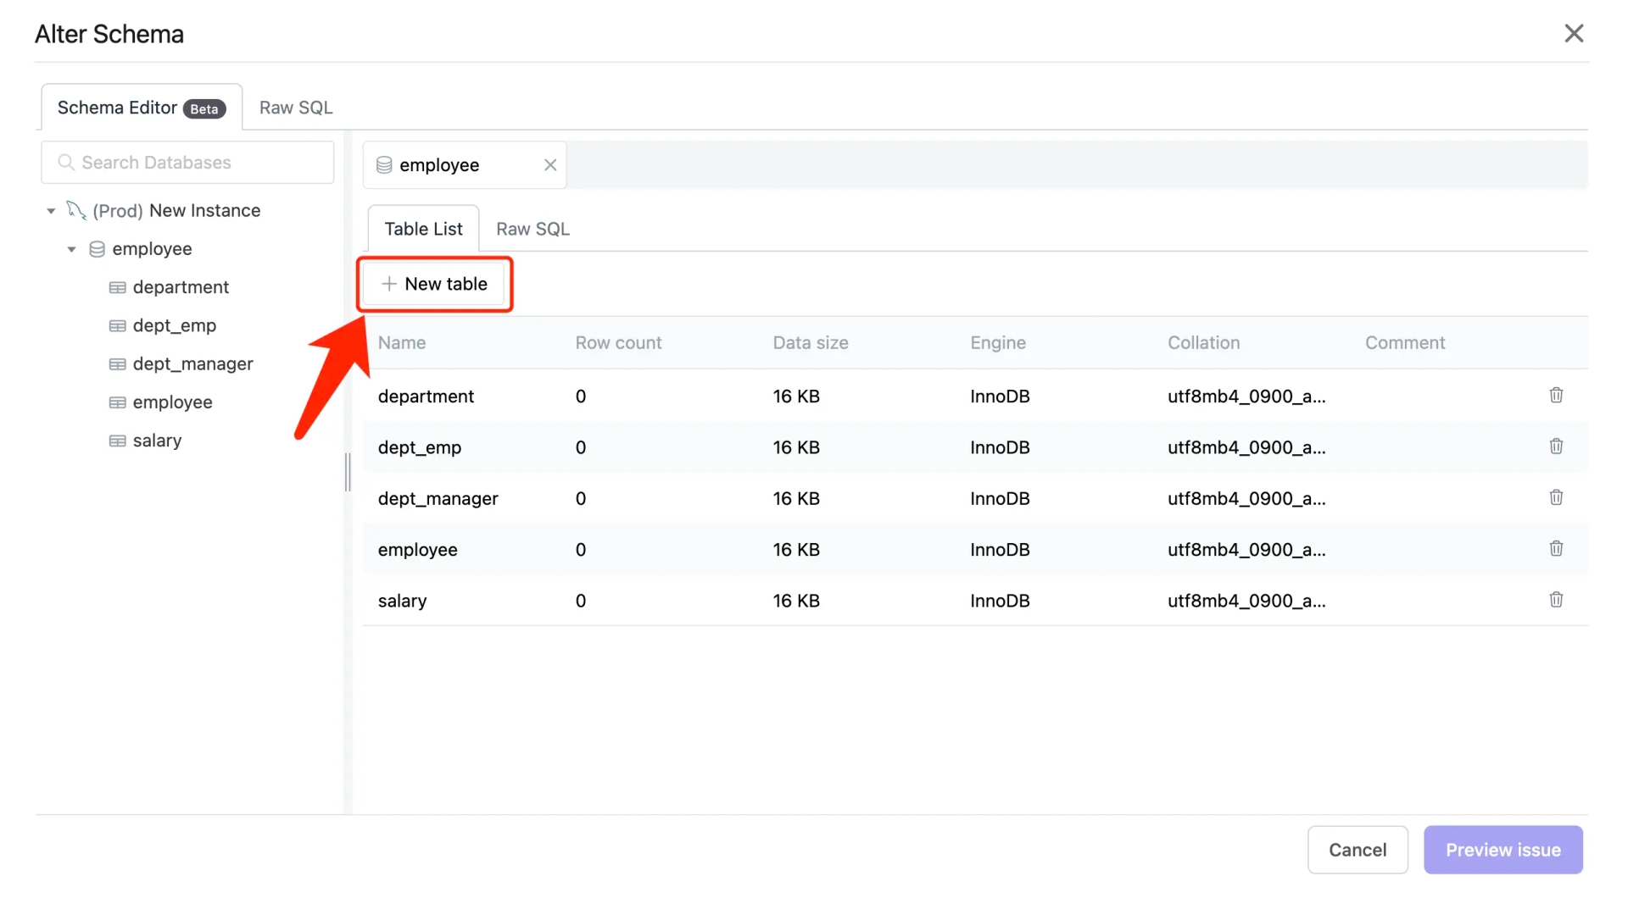Click the table grid icon next to department
The width and height of the screenshot is (1628, 915).
pyautogui.click(x=117, y=287)
